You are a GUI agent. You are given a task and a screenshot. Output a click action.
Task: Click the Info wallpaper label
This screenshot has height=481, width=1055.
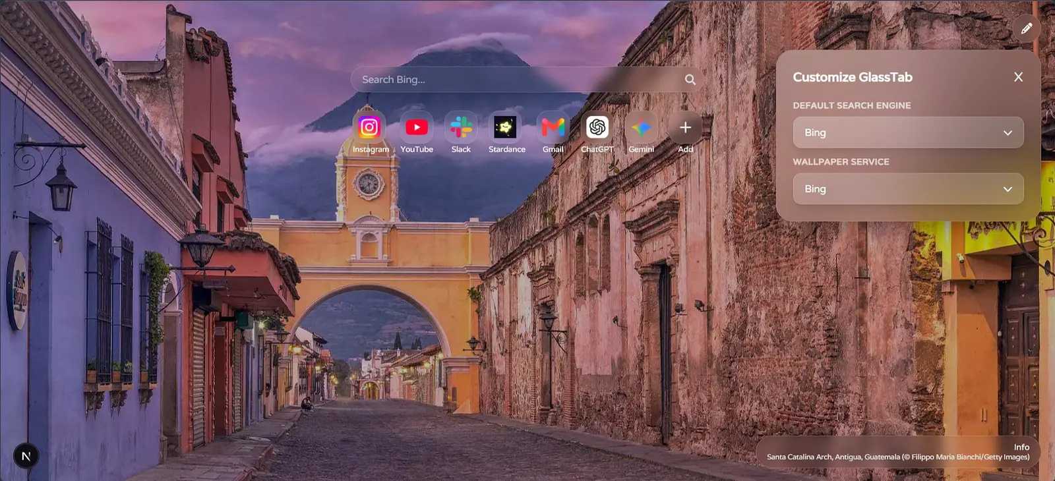(1021, 447)
